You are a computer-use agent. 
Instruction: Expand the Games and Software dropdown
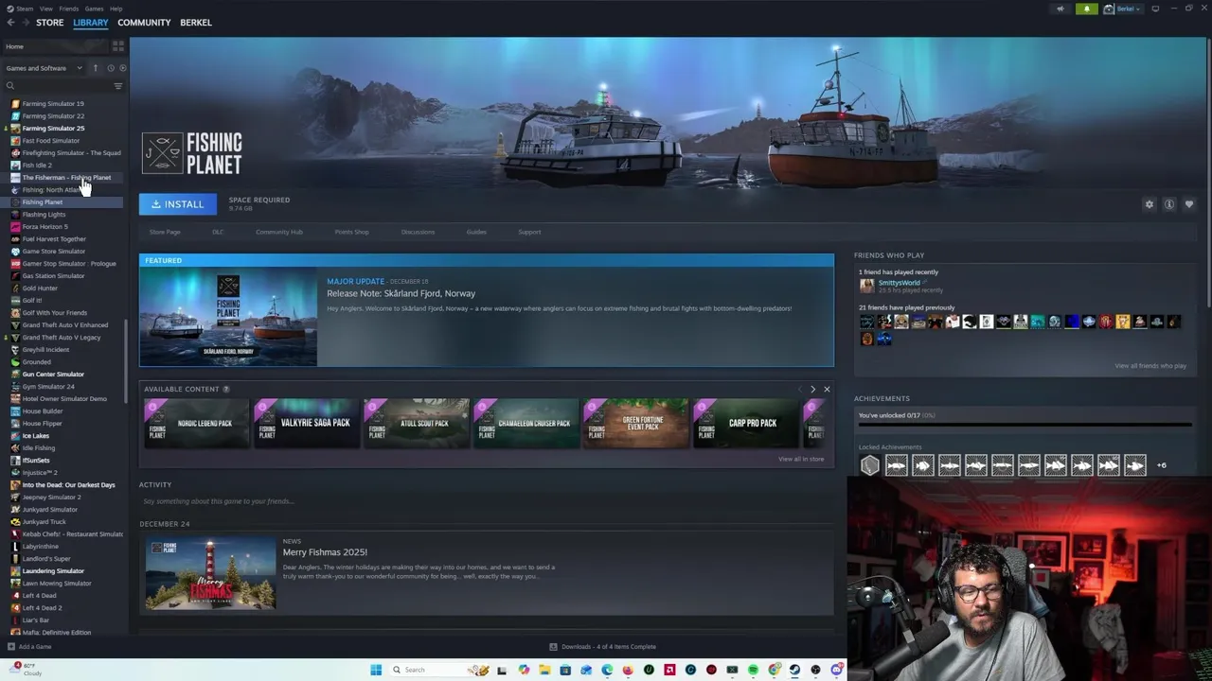44,68
